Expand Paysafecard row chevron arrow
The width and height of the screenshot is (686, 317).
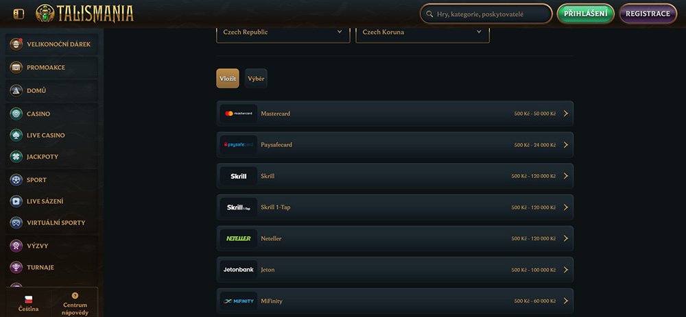click(x=566, y=144)
